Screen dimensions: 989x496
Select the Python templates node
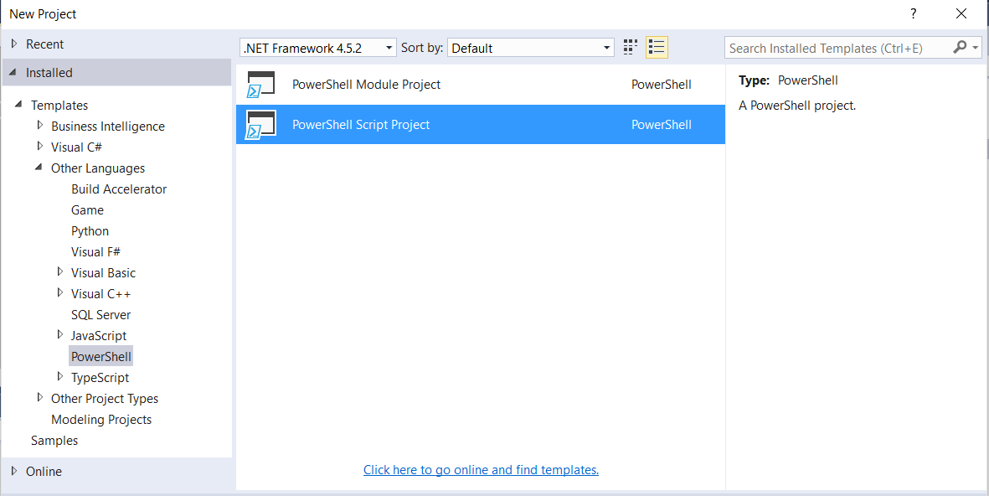coord(90,230)
